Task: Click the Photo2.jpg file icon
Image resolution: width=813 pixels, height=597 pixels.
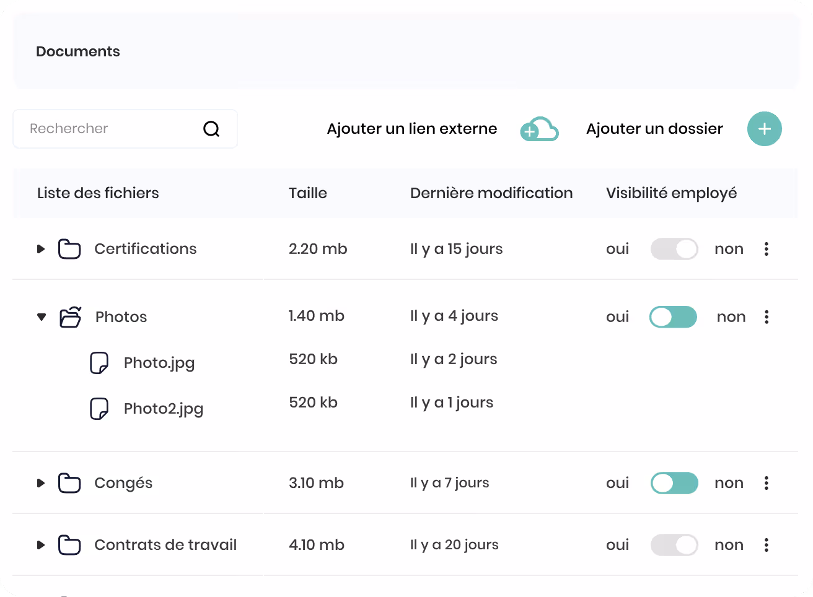Action: point(99,409)
